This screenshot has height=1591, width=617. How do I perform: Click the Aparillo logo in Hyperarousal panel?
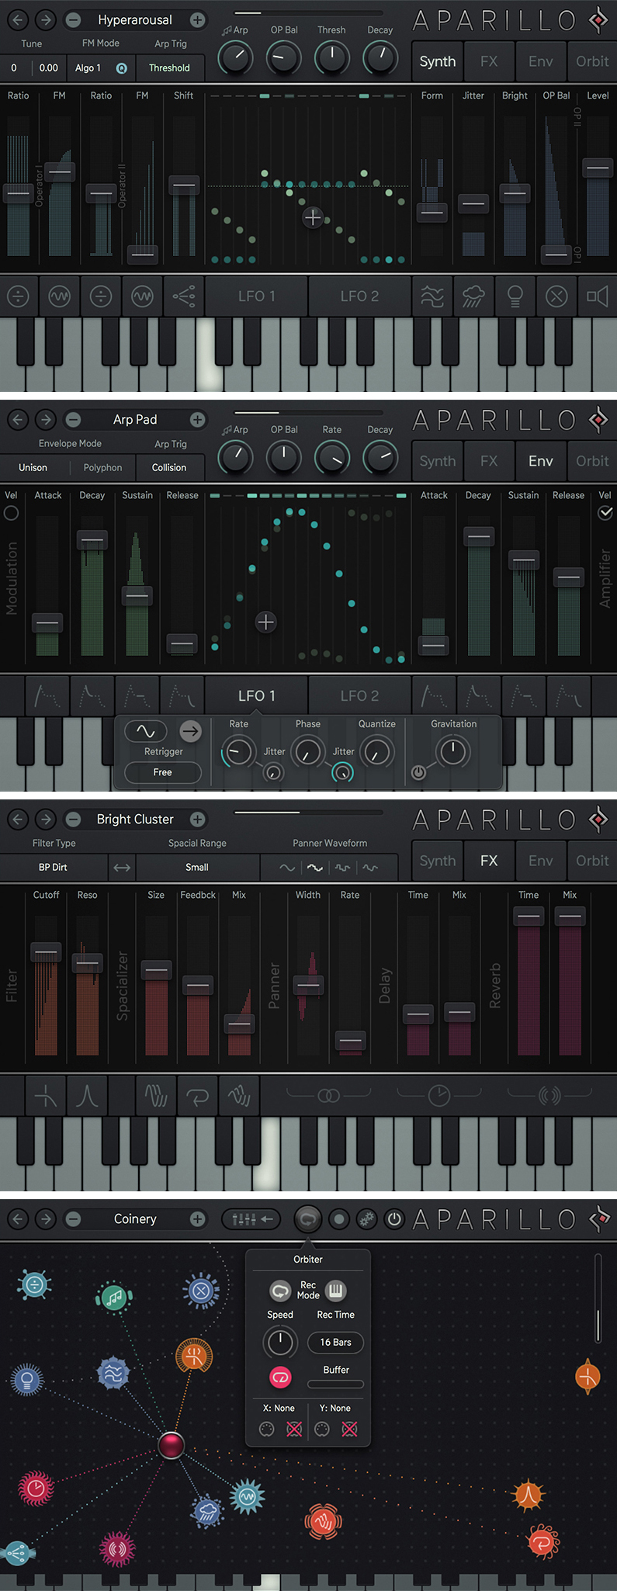coord(598,19)
